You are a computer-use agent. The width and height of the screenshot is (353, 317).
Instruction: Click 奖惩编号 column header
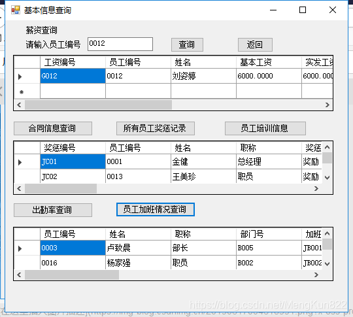point(73,148)
